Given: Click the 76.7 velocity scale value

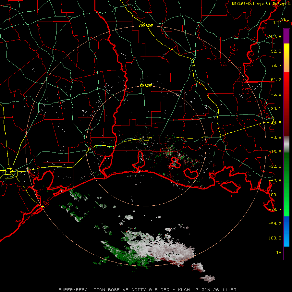Looking at the screenshot, I should 276,65.
